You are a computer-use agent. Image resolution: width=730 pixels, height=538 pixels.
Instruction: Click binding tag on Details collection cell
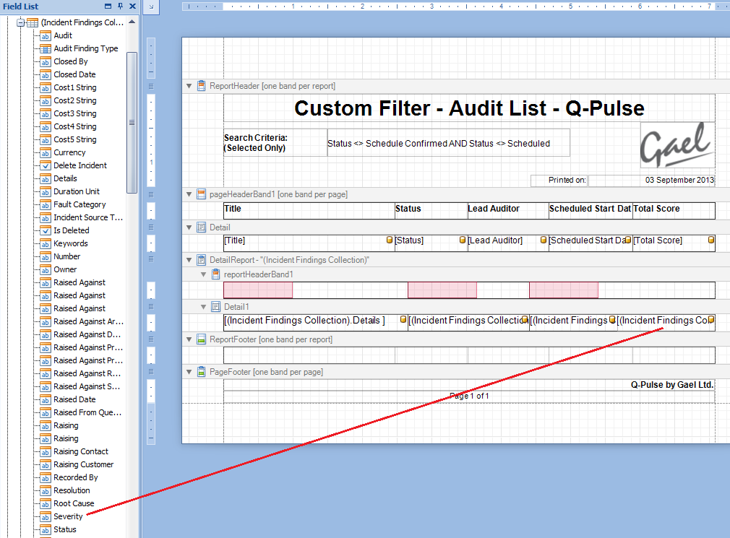pyautogui.click(x=403, y=319)
